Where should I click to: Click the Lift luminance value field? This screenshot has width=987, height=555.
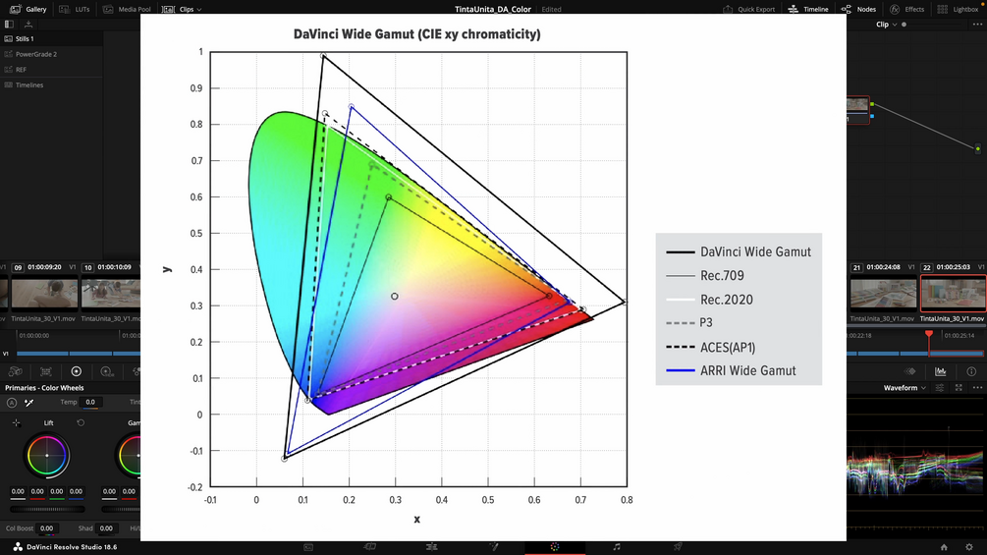(x=18, y=491)
